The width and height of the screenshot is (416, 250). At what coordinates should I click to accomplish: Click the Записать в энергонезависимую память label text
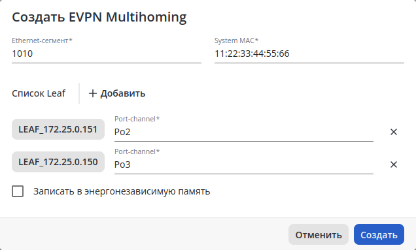pyautogui.click(x=122, y=191)
